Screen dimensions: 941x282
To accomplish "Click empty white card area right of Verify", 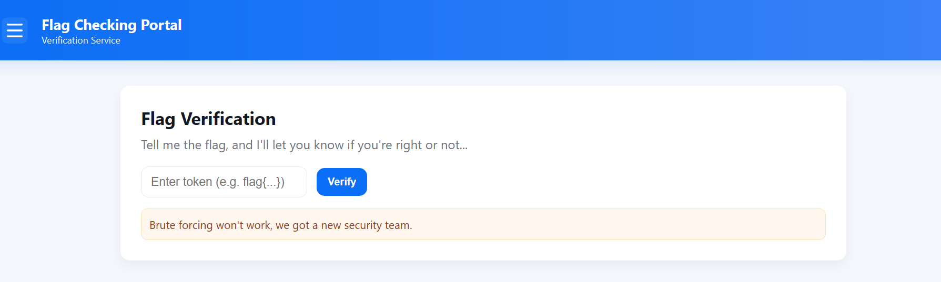I will pos(579,182).
